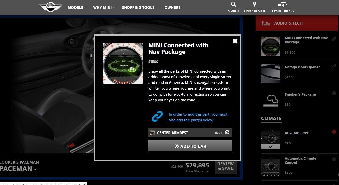Click the Add to Car button
Viewport: 339px width, 185px height.
coord(190,146)
